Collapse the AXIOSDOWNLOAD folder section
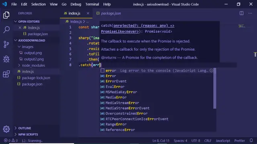The width and height of the screenshot is (257, 144). click(x=16, y=40)
